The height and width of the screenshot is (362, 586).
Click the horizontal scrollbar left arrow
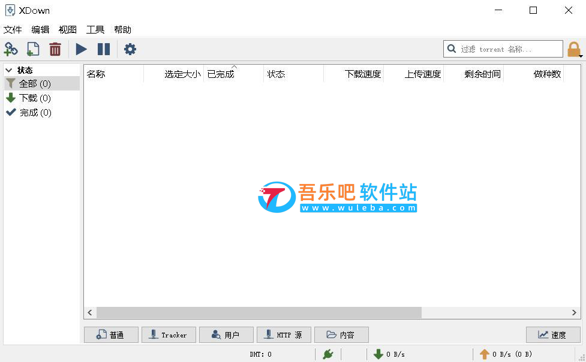[90, 313]
